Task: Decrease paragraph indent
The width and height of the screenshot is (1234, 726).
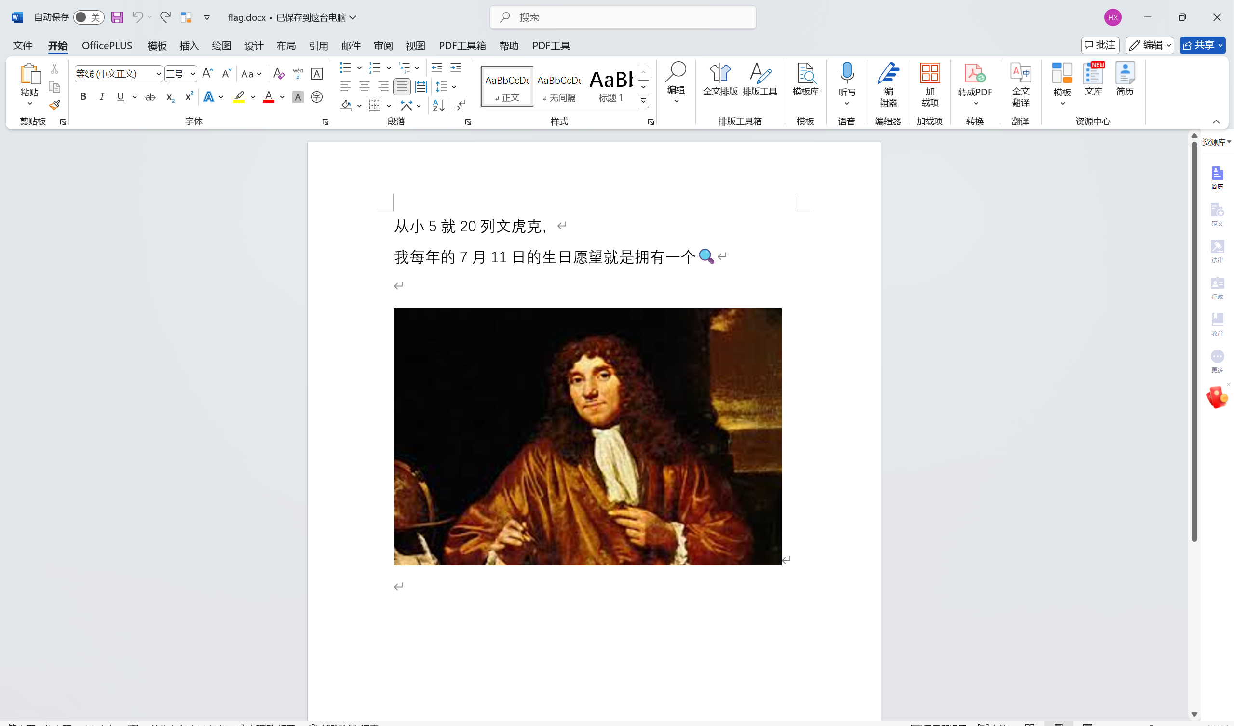Action: pyautogui.click(x=437, y=67)
